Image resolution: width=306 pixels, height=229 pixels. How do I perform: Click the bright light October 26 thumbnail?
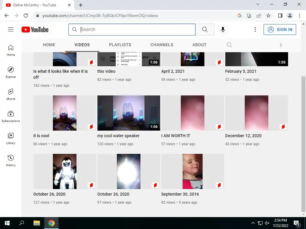pyautogui.click(x=128, y=171)
